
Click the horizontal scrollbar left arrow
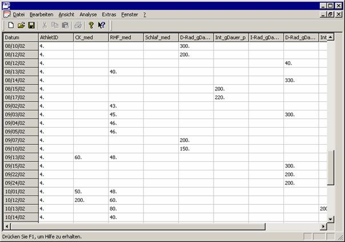7,227
